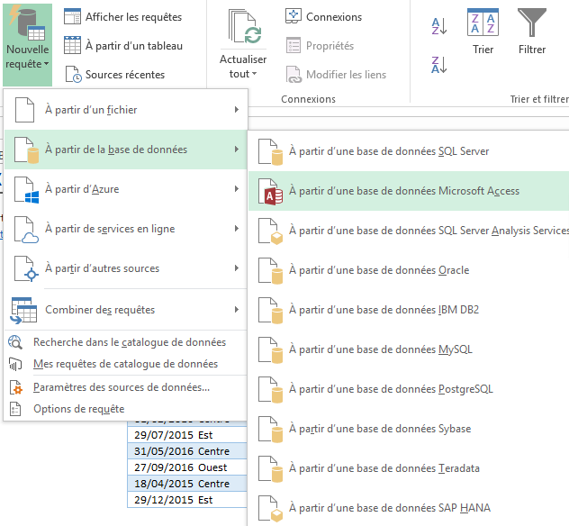
Task: Click the Analysis Services cube icon
Action: click(271, 231)
